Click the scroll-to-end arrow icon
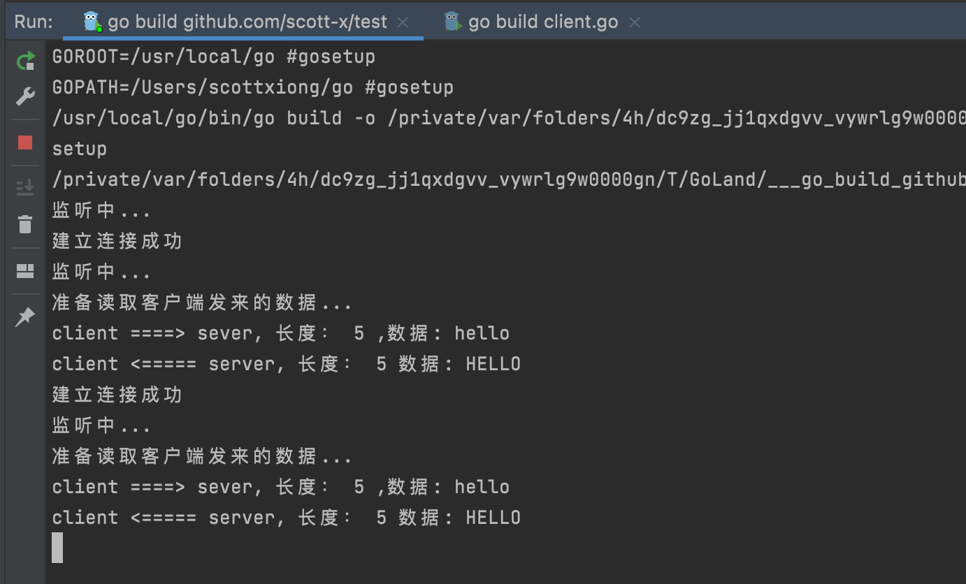Image resolution: width=966 pixels, height=584 pixels. point(25,187)
